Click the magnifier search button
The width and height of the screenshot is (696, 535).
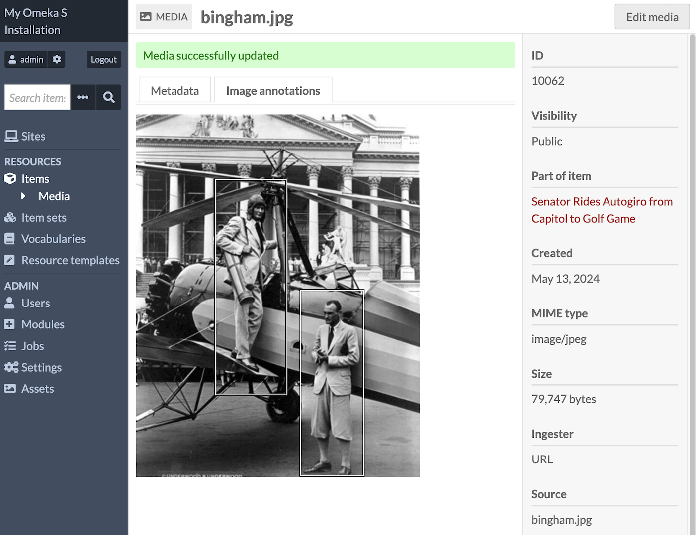pos(109,97)
